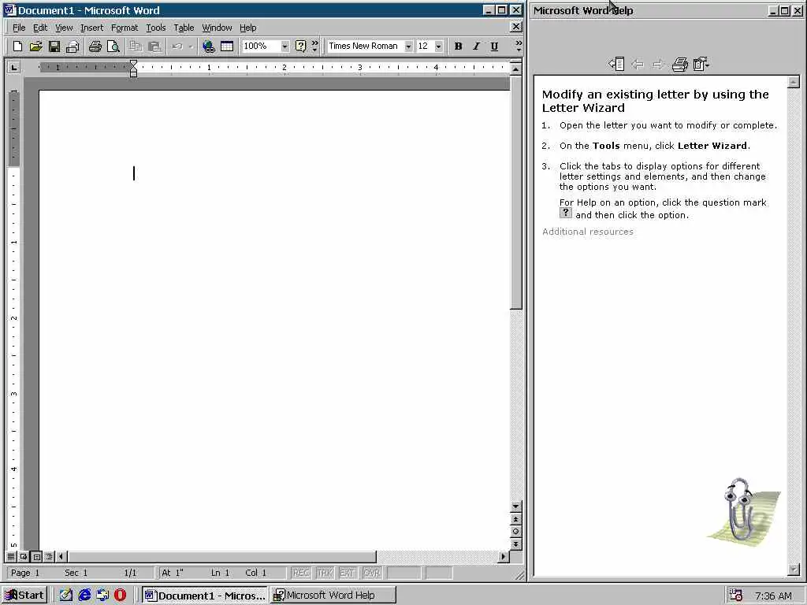Click the Previous Page double-arrow on the scrollbar

515,519
